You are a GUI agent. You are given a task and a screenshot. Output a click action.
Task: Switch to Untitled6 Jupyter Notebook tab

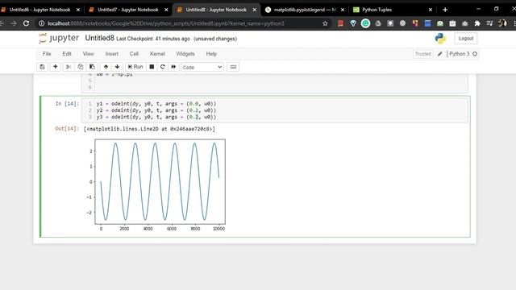(40, 10)
